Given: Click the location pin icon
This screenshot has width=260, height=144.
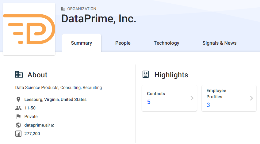Looking at the screenshot, I should tap(18, 99).
